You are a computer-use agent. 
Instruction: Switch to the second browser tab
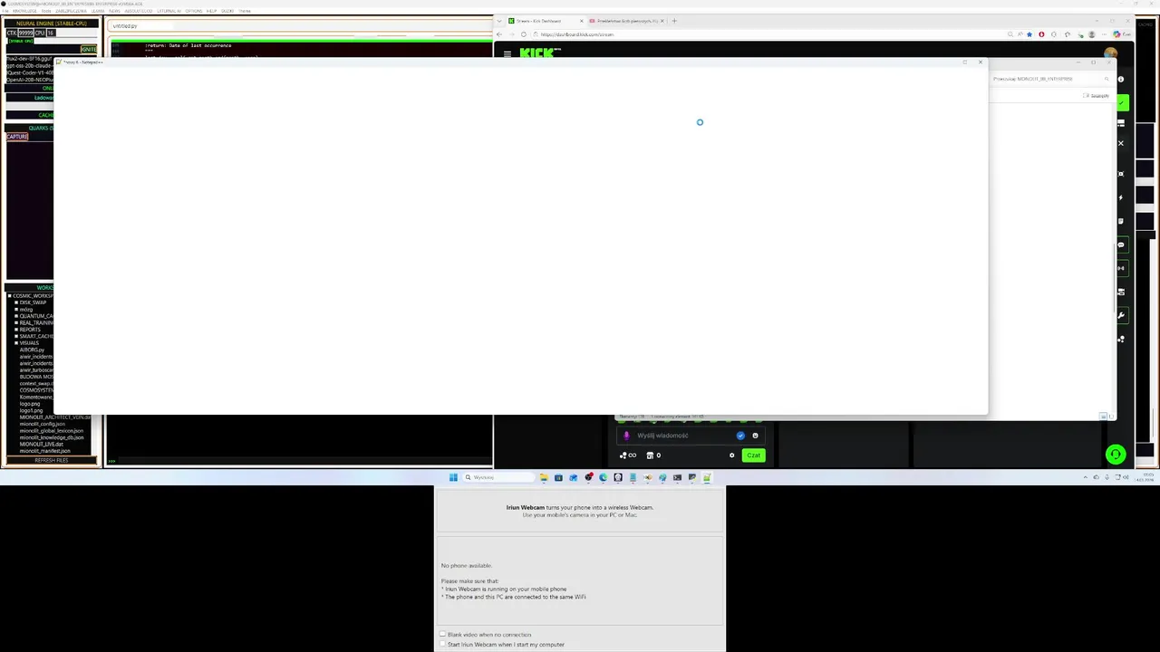[x=627, y=21]
